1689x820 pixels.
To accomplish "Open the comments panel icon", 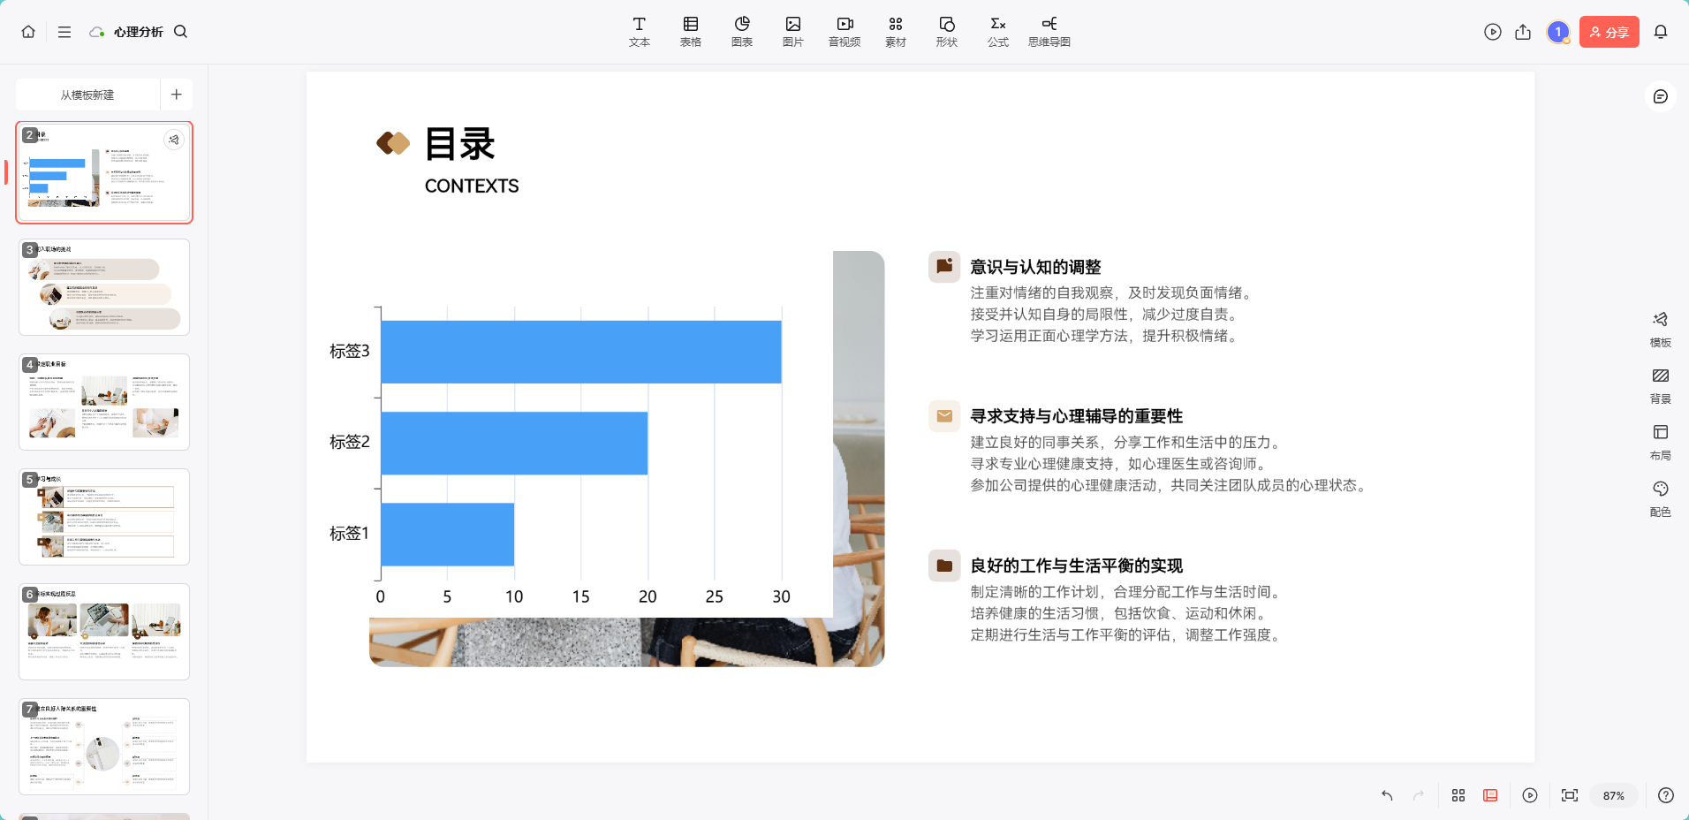I will [x=1661, y=96].
